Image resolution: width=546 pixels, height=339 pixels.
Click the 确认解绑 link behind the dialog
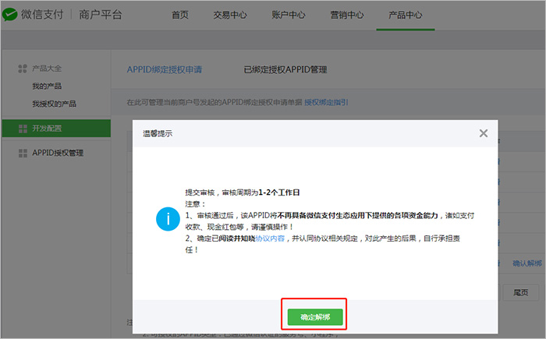pos(526,263)
